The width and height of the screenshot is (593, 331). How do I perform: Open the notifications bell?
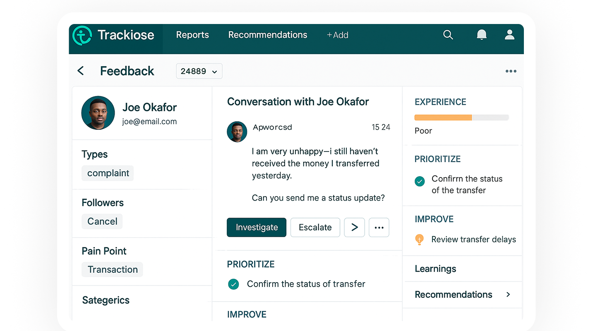tap(481, 35)
